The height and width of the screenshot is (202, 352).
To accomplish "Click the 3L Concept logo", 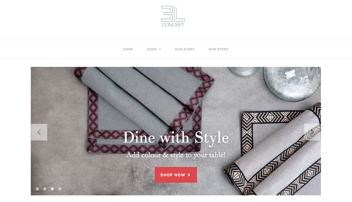I will click(173, 16).
